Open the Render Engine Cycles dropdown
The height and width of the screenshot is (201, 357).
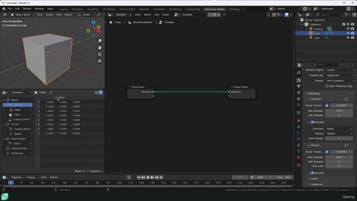pyautogui.click(x=340, y=70)
